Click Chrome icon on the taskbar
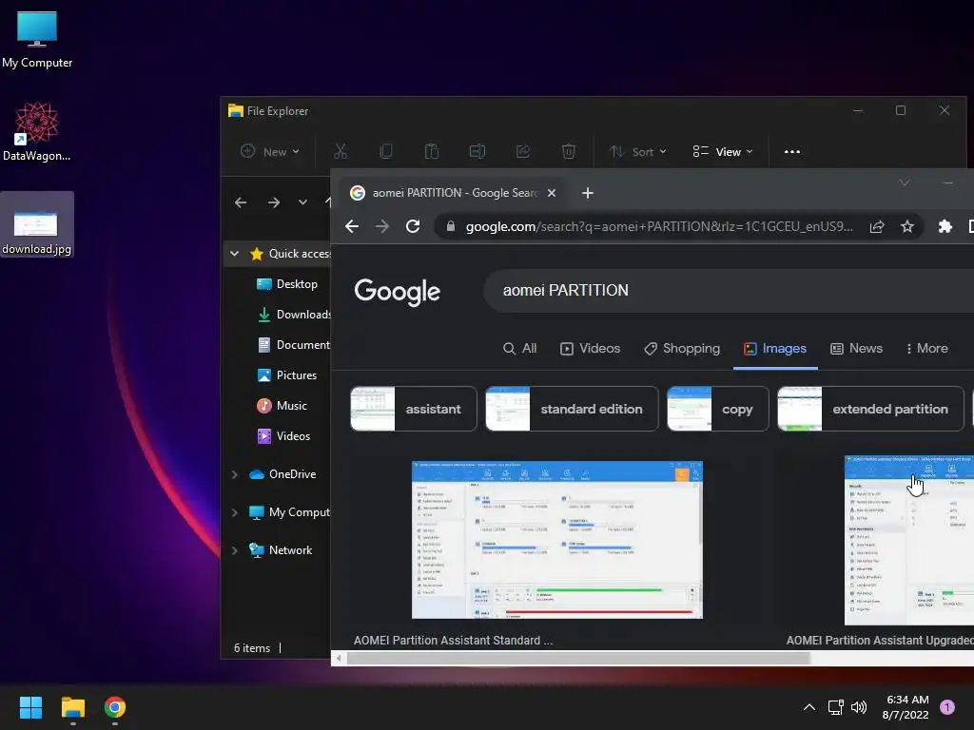 click(x=115, y=707)
